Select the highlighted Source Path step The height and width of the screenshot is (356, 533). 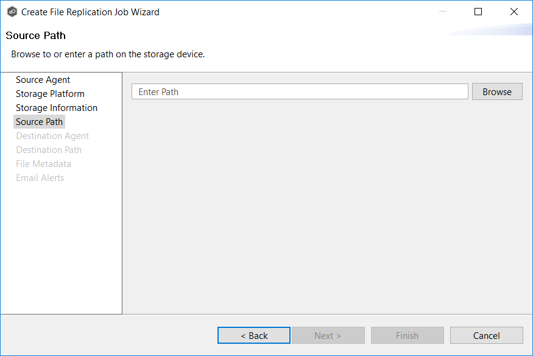coord(39,122)
